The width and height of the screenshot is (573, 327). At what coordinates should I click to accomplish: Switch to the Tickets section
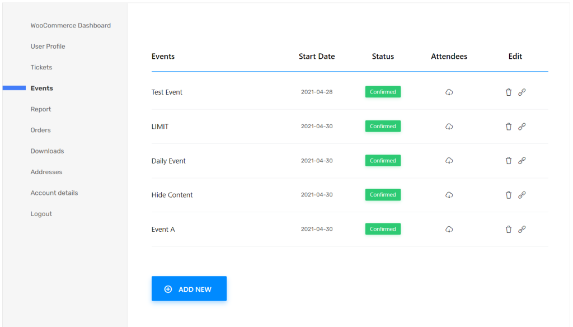41,67
